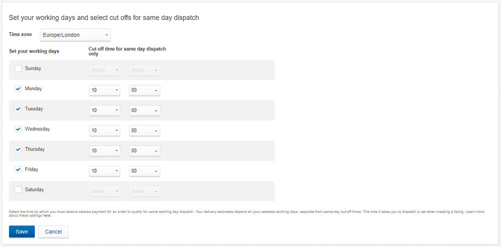This screenshot has height=247, width=501.
Task: Follow the 'here' learn more link
Action: coord(47,216)
